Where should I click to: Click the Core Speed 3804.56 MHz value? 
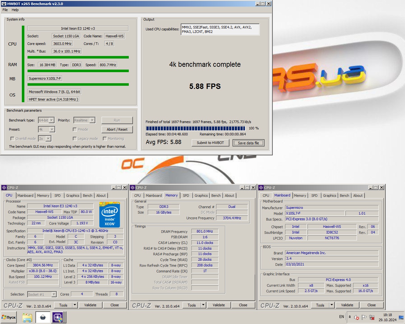[x=43, y=265]
